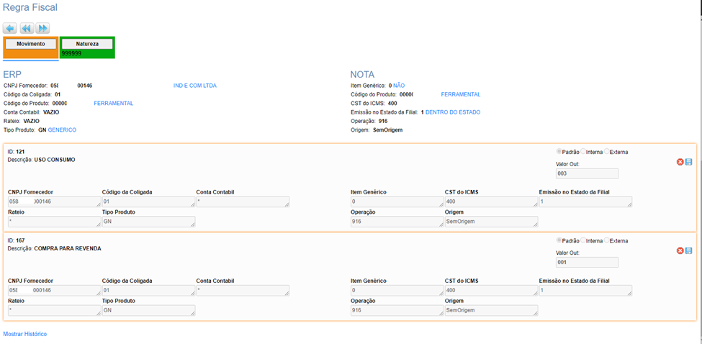Click the single left arrow back icon

click(x=10, y=28)
